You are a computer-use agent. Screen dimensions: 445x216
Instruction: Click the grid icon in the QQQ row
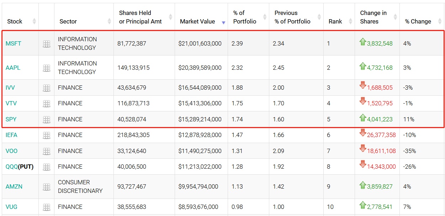(x=46, y=167)
